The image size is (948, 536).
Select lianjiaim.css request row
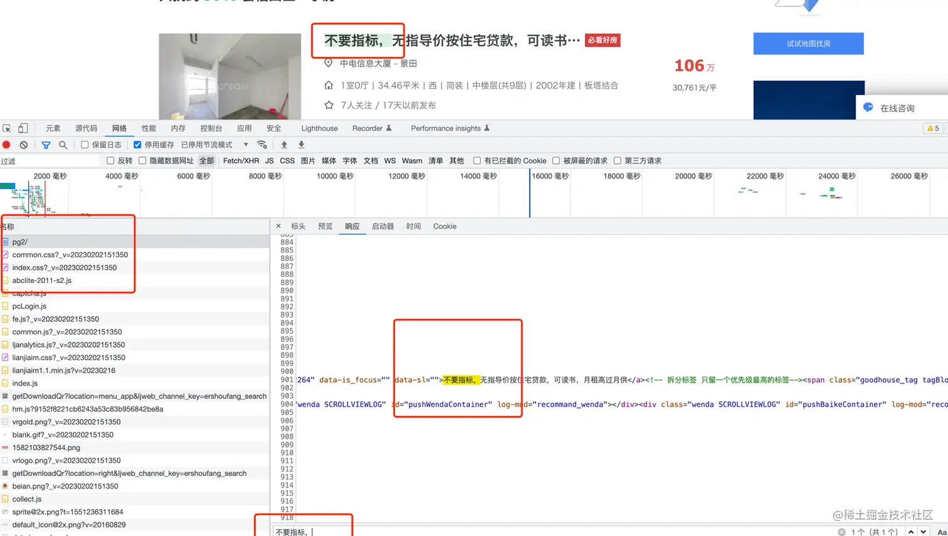135,358
